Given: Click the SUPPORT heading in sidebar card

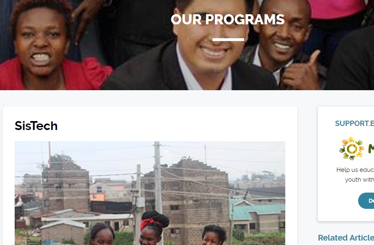Looking at the screenshot, I should click(x=354, y=124).
